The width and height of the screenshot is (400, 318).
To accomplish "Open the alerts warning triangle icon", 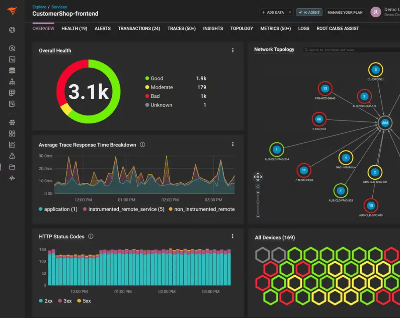I will [x=12, y=156].
